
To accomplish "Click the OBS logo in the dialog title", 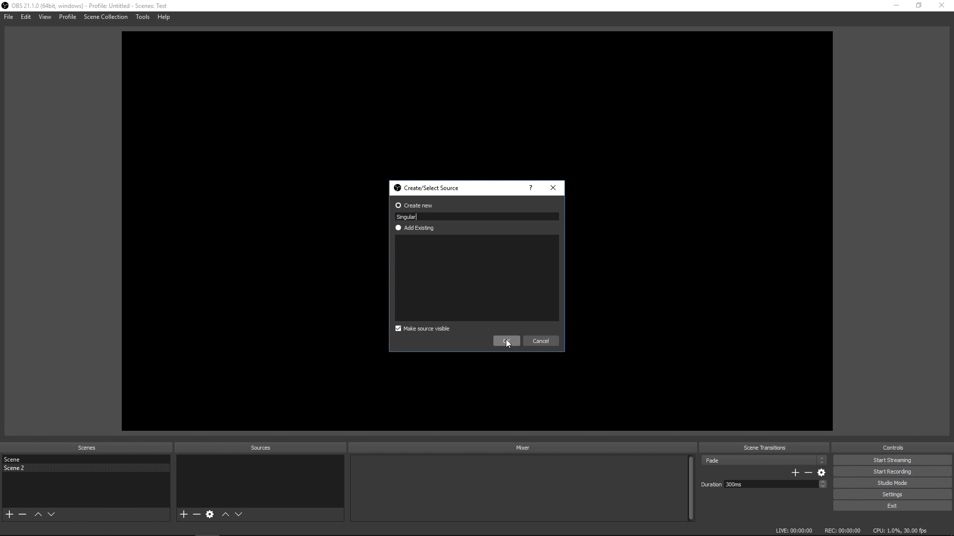I will point(397,188).
